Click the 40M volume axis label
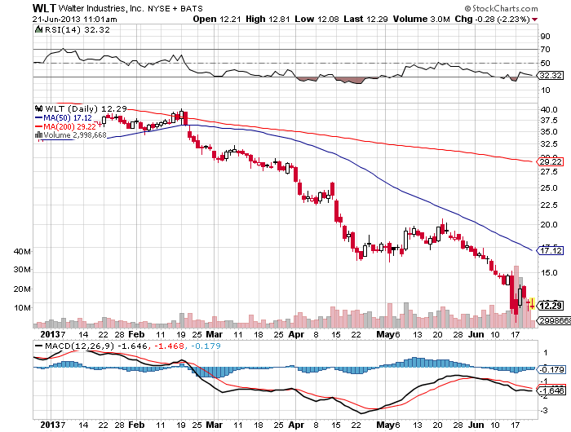Screen dimensions: 571x432 (x=22, y=252)
